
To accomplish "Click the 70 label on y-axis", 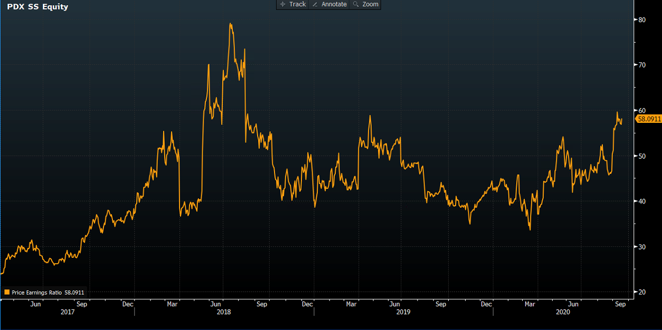I will point(642,65).
